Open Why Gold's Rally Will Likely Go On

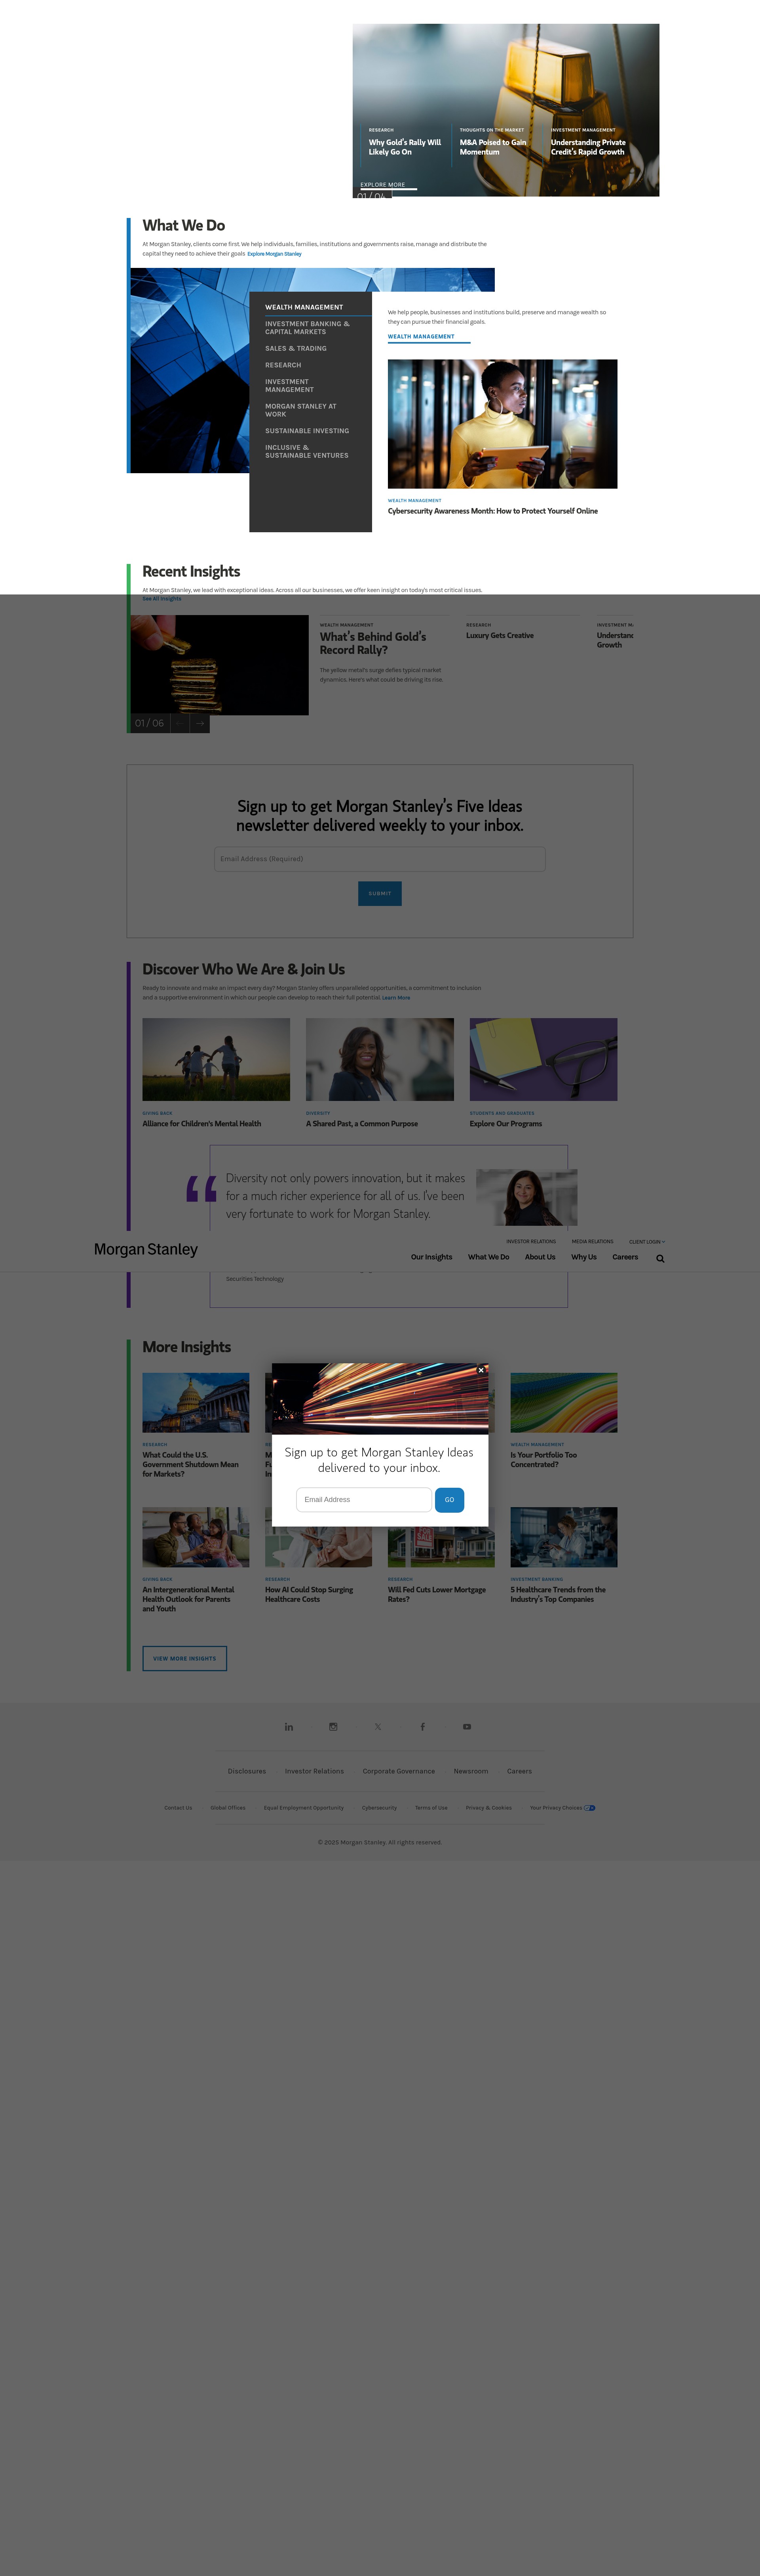click(x=405, y=147)
